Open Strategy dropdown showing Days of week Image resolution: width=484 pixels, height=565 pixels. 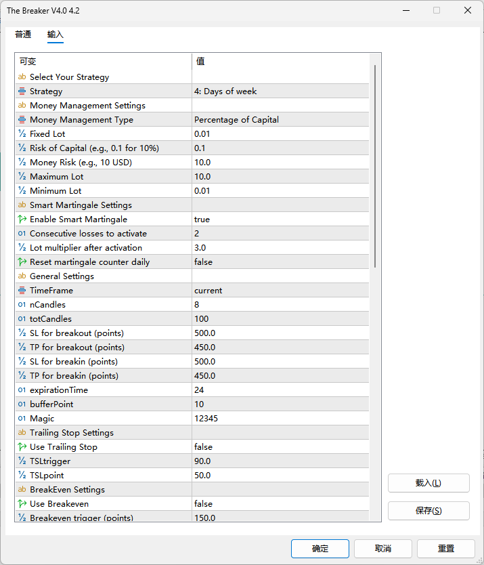(x=280, y=91)
